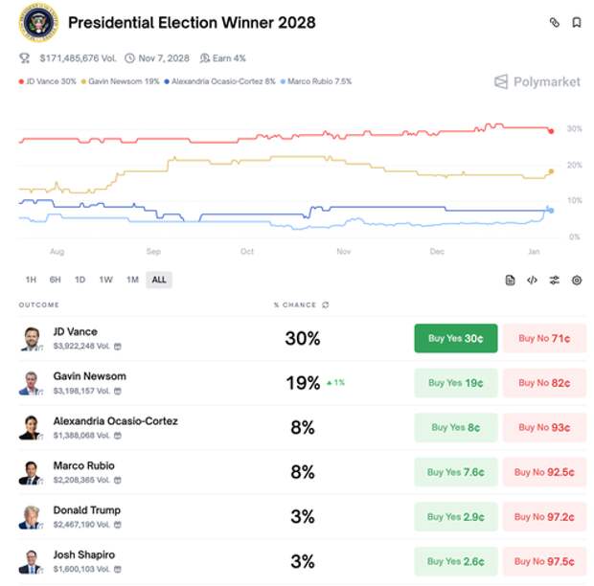Select the ALL time range tab
The width and height of the screenshot is (594, 586).
pyautogui.click(x=159, y=280)
